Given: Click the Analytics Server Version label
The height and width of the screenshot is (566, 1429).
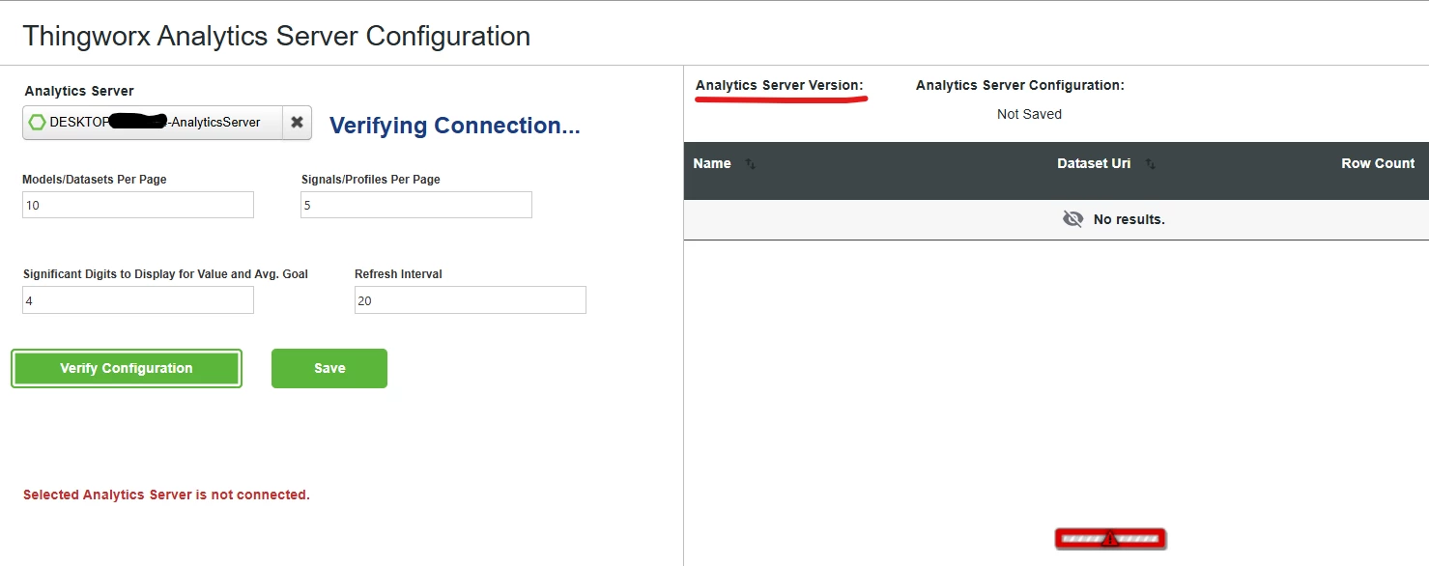Looking at the screenshot, I should 779,85.
